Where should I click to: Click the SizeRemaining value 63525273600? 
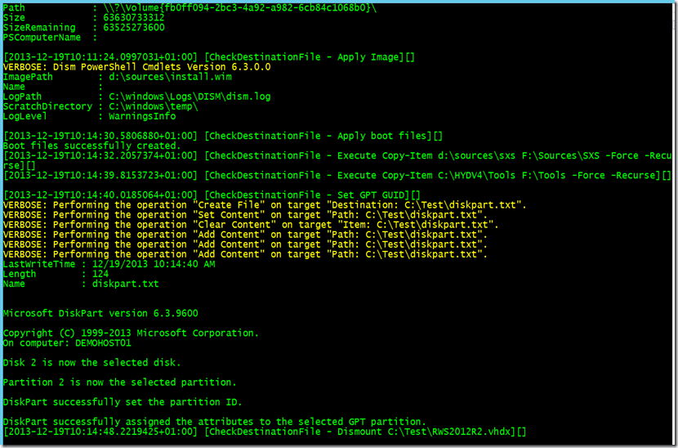tap(134, 27)
